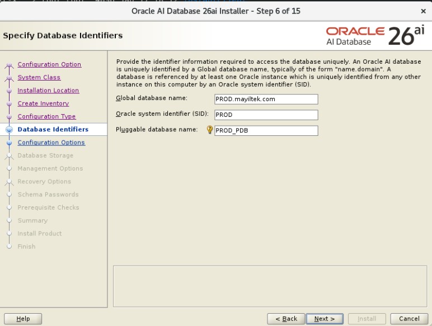Proceed with the Next > button

pyautogui.click(x=325, y=319)
